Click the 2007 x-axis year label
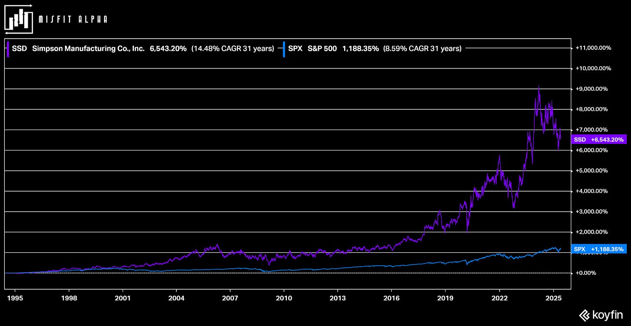 pos(230,298)
